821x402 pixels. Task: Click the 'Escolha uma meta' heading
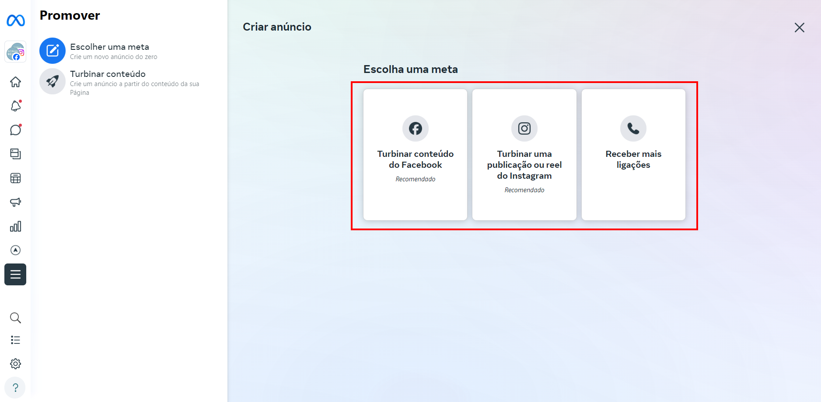point(411,69)
